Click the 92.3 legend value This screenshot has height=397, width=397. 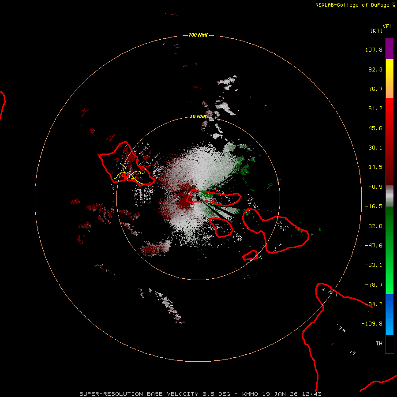pos(375,69)
